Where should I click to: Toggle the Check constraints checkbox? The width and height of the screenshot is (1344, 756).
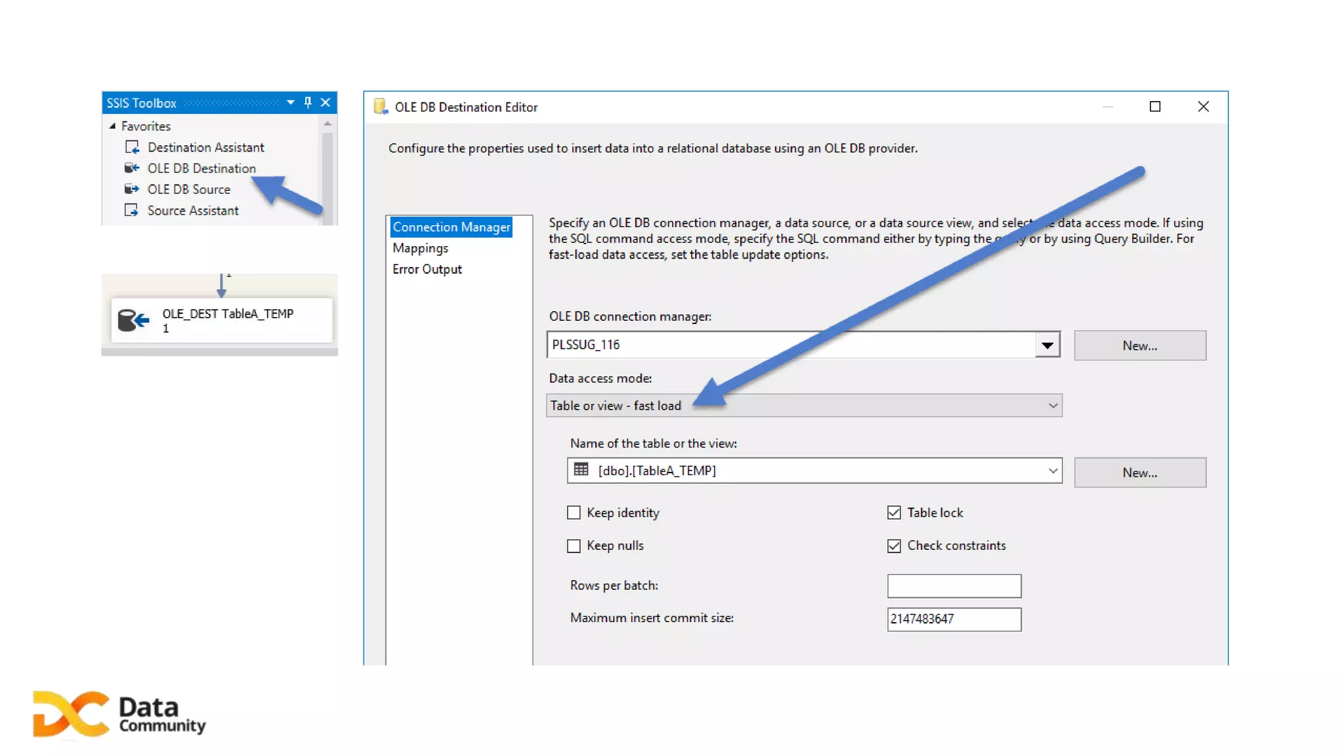tap(894, 545)
